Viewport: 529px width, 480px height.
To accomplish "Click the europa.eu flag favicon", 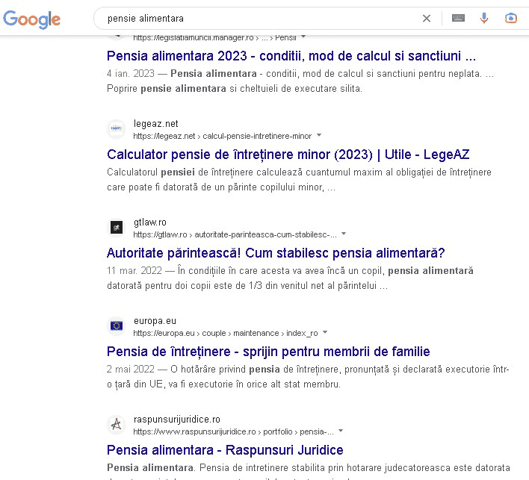I will click(116, 326).
